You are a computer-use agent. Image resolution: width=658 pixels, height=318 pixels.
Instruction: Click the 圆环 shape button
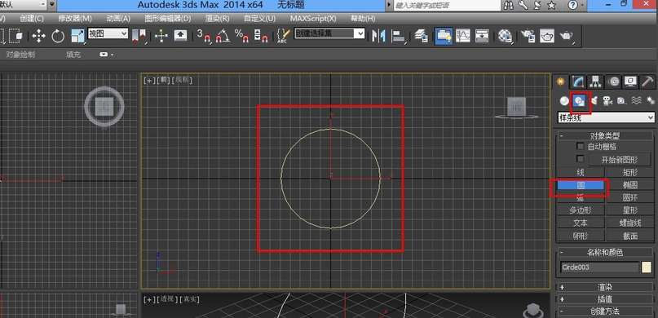point(629,197)
